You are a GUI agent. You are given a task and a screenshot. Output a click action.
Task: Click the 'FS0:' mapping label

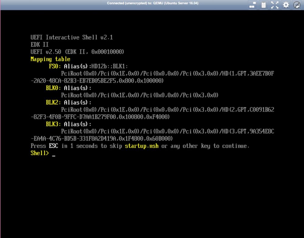coord(55,66)
